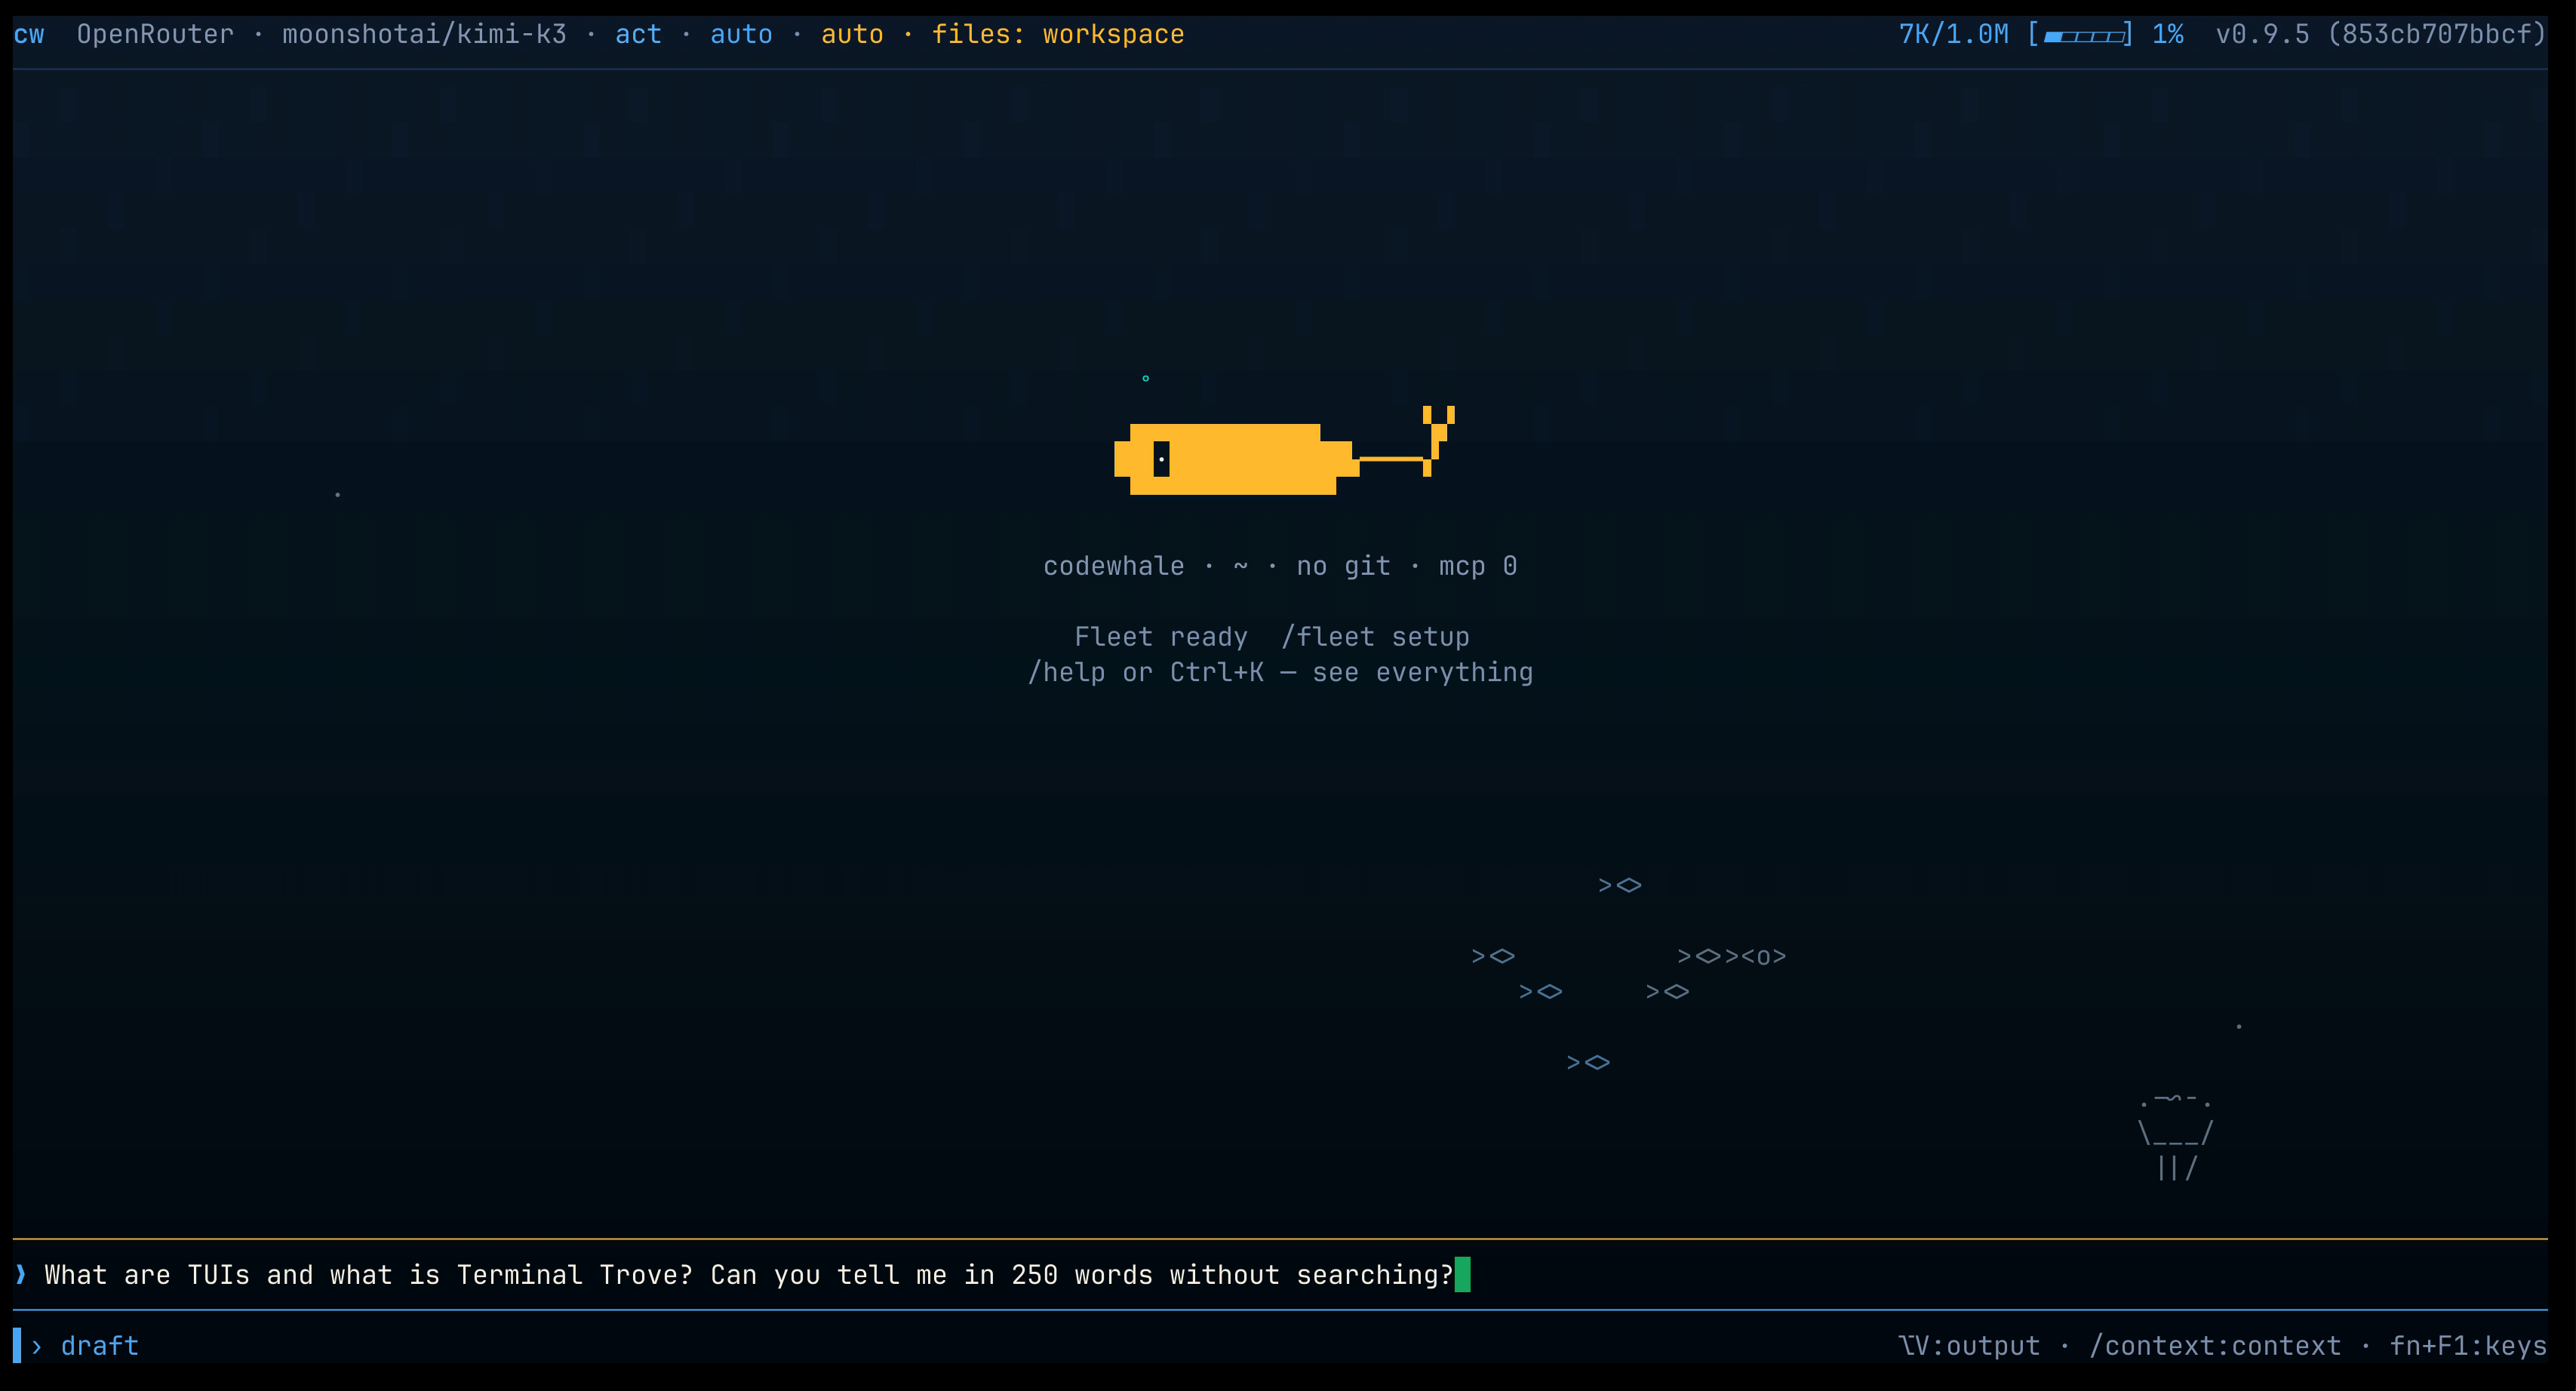This screenshot has width=2576, height=1391.
Task: Click the yellow whale mascot
Action: click(1284, 450)
